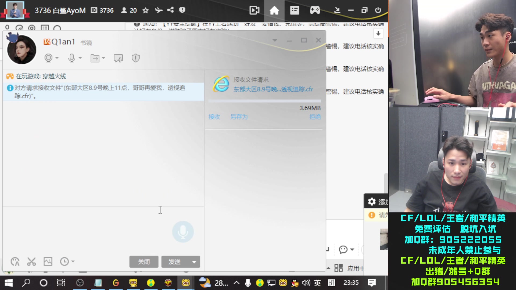Send an image using the picture icon
Viewport: 516px width, 290px height.
(48, 261)
